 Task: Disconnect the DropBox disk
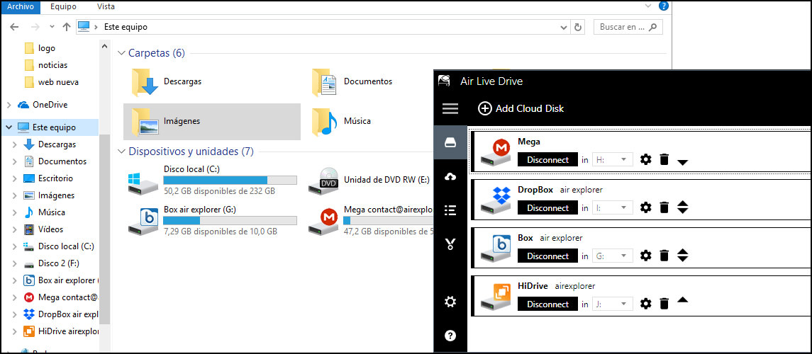tap(548, 207)
